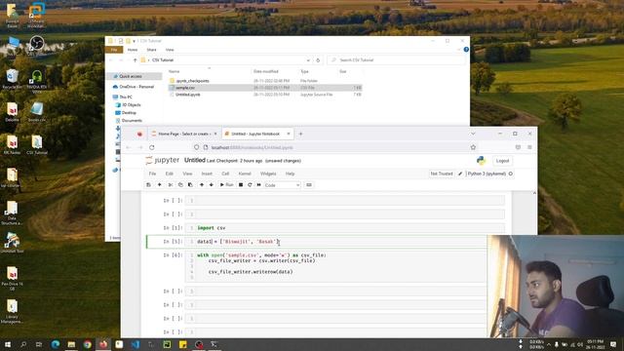624x351 pixels.
Task: Run the selected notebook cell
Action: pyautogui.click(x=227, y=185)
